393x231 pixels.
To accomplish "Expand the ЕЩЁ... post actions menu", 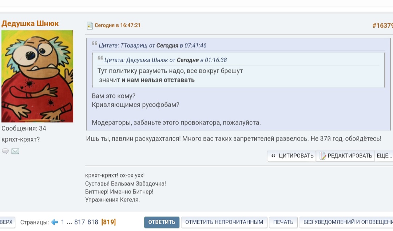I will point(384,156).
